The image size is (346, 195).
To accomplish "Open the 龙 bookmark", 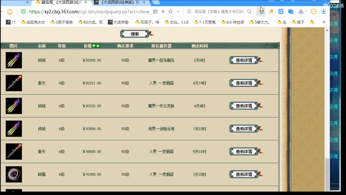I will click(x=281, y=22).
